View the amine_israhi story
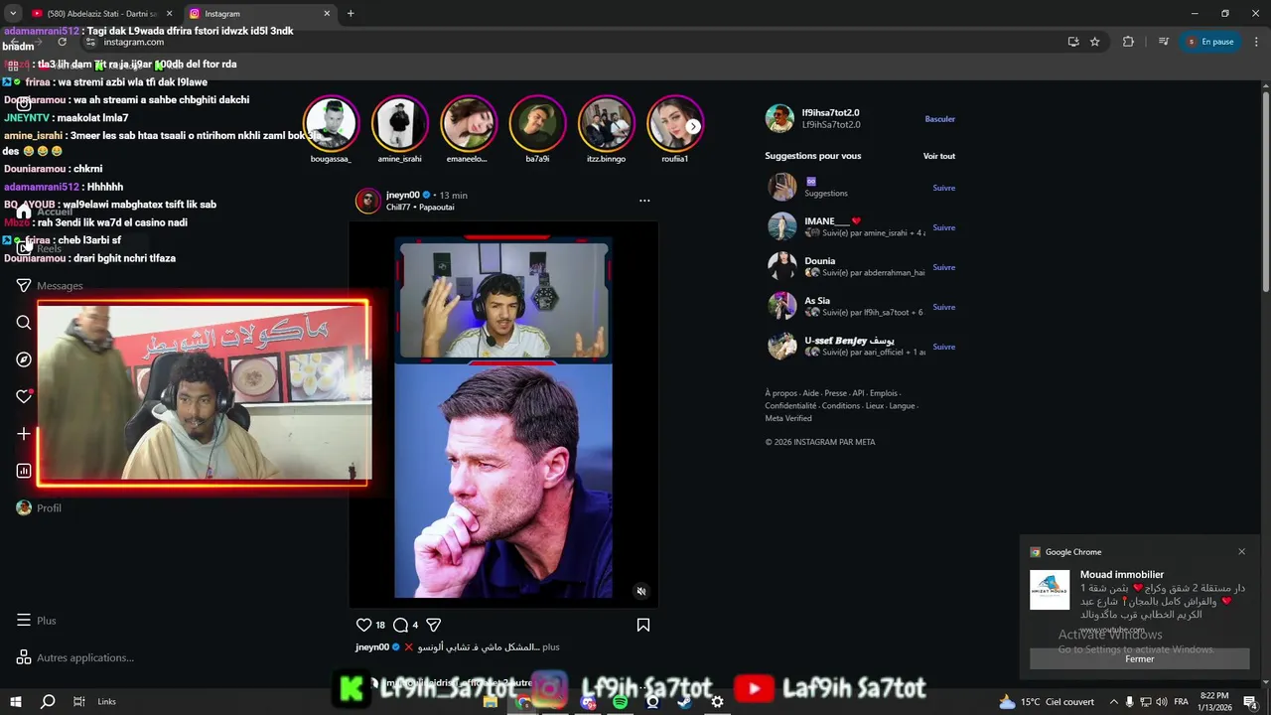 [x=399, y=122]
